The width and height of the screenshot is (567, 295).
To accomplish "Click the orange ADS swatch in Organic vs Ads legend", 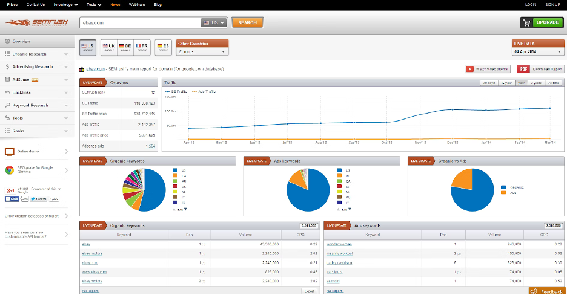I will pyautogui.click(x=503, y=193).
